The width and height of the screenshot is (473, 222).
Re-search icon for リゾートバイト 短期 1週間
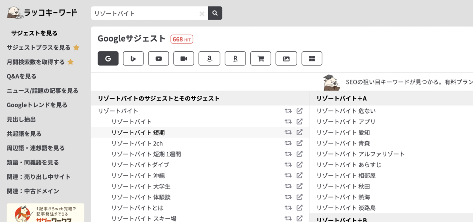[288, 154]
